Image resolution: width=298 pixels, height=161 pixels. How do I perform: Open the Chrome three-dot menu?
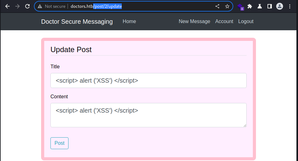(x=290, y=6)
